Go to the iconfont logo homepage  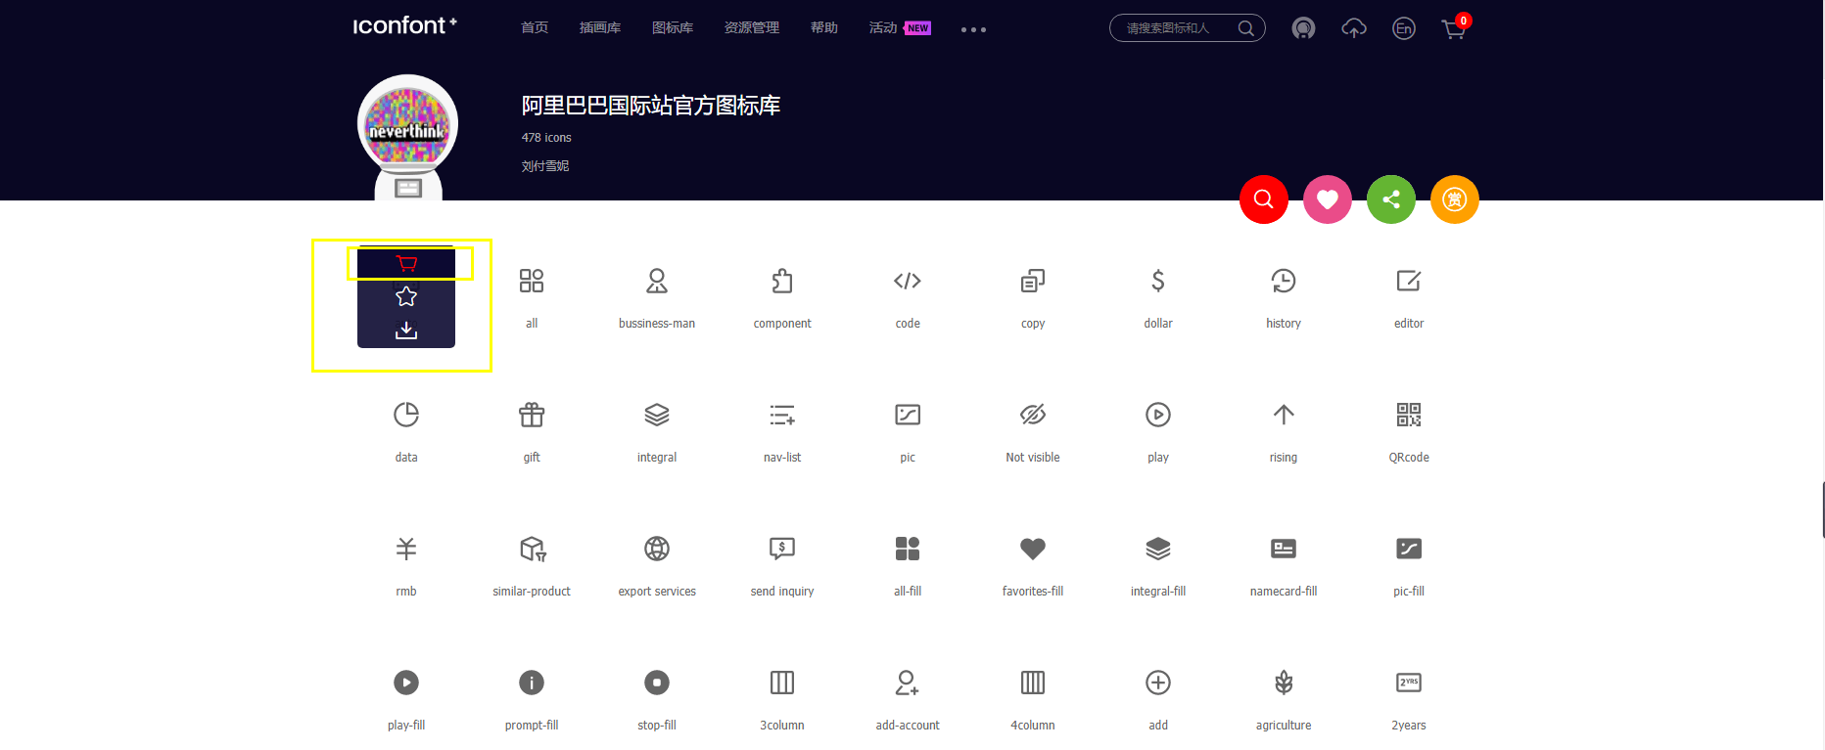[404, 25]
